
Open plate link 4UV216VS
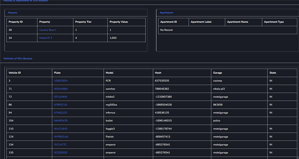(x=61, y=129)
